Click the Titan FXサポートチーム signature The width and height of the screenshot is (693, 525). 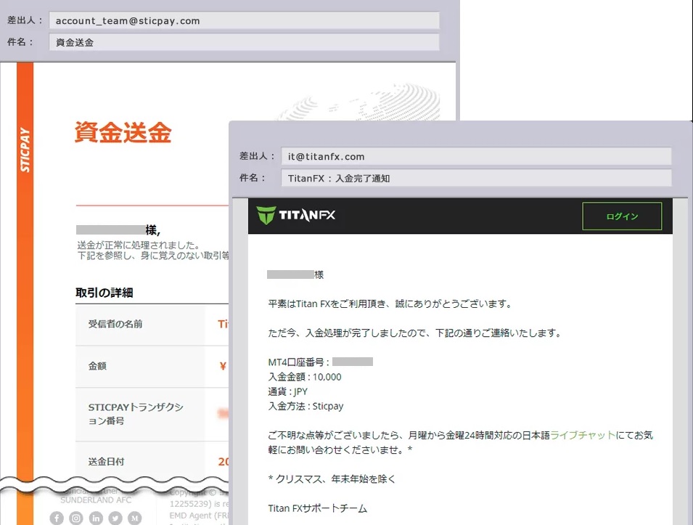[317, 508]
